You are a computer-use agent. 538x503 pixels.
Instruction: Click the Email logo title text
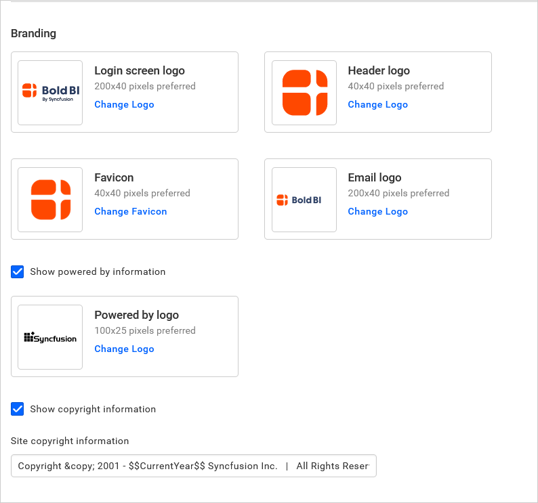(x=375, y=177)
